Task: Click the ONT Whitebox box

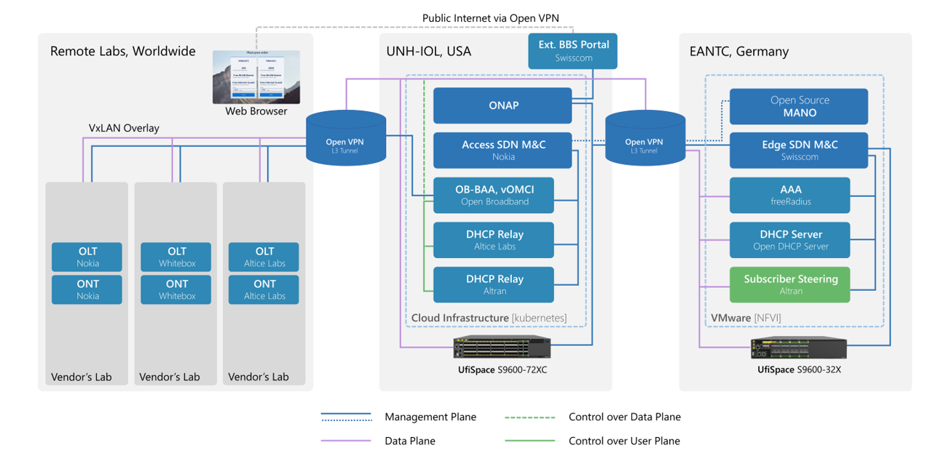Action: 176,289
